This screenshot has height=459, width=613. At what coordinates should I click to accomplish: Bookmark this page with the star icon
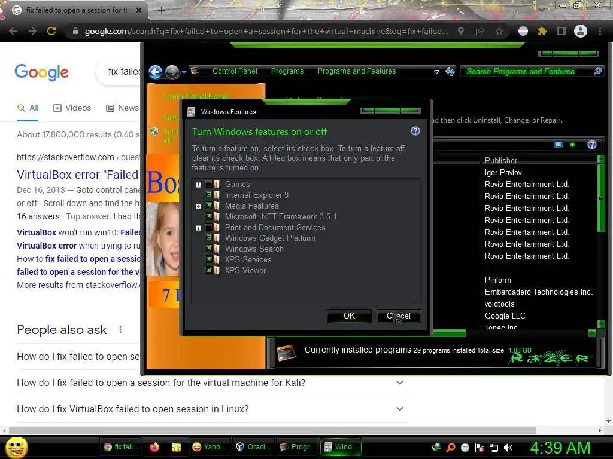(499, 31)
